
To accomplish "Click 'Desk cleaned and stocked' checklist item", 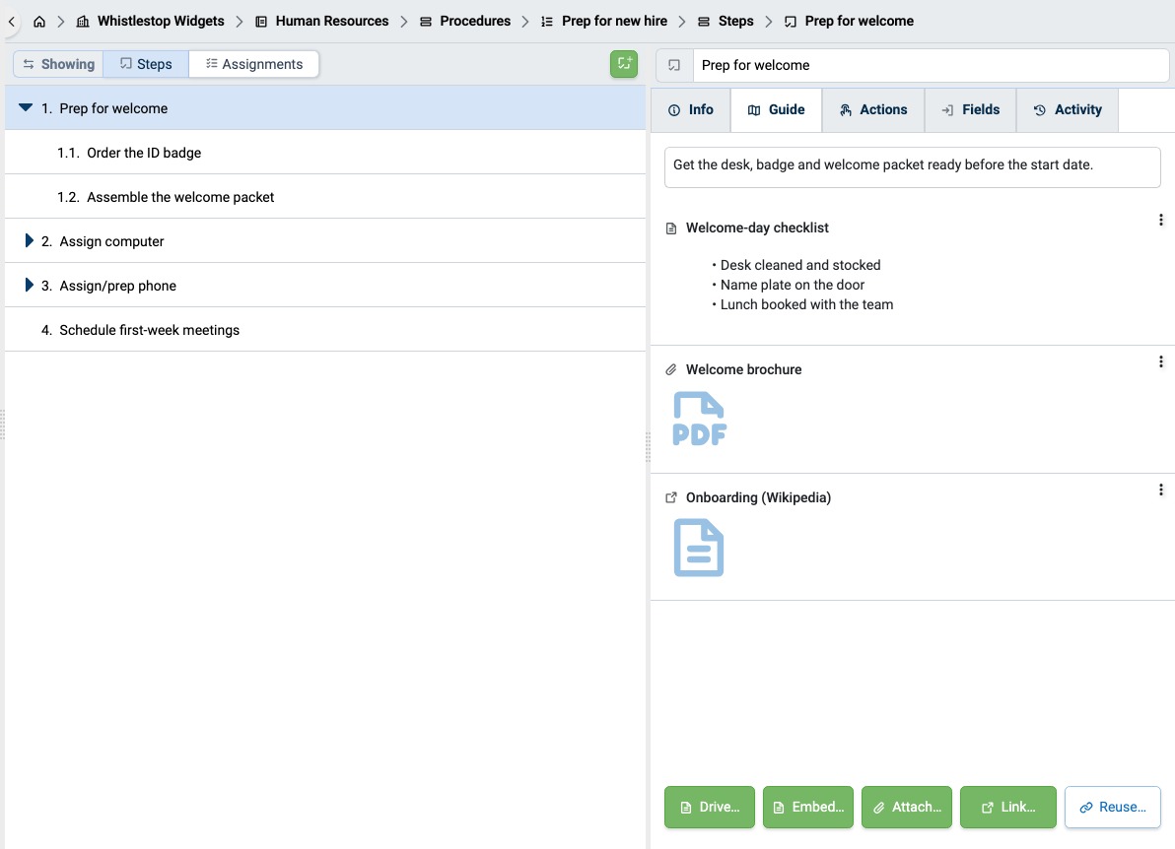I will click(x=800, y=265).
